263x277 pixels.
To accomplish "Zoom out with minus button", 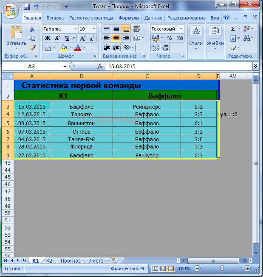I will 197,269.
